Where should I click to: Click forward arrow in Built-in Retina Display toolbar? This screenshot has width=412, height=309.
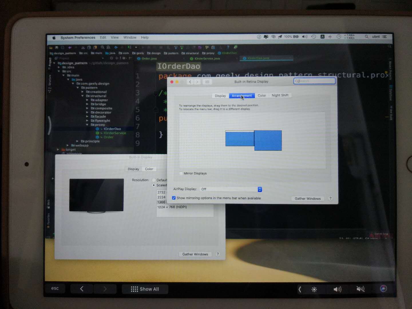point(197,82)
